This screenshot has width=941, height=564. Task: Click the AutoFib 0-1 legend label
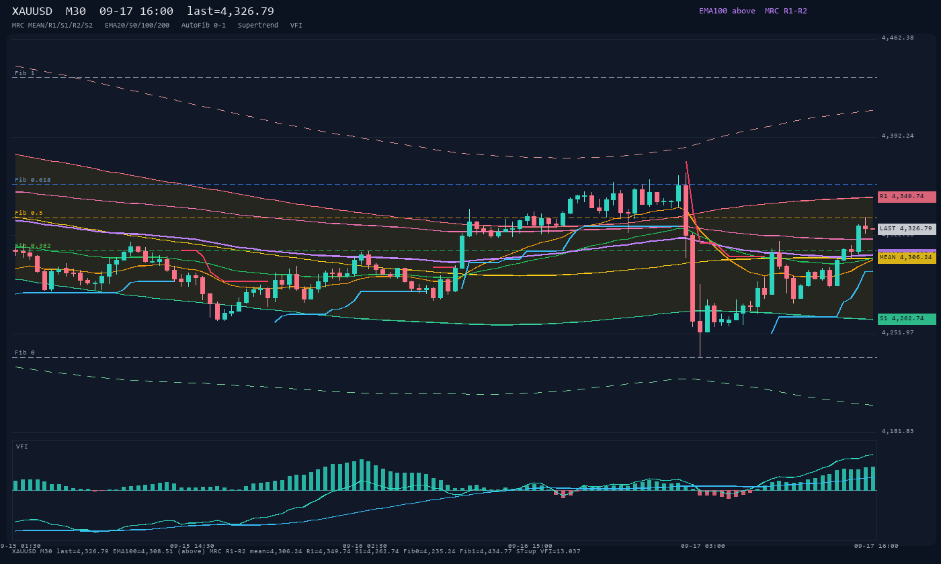tap(204, 25)
